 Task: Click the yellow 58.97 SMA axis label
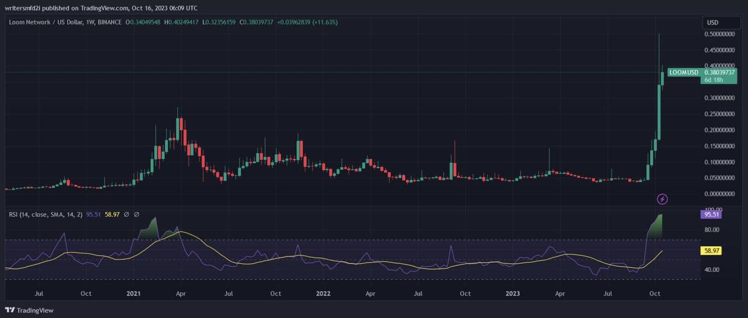(x=711, y=251)
